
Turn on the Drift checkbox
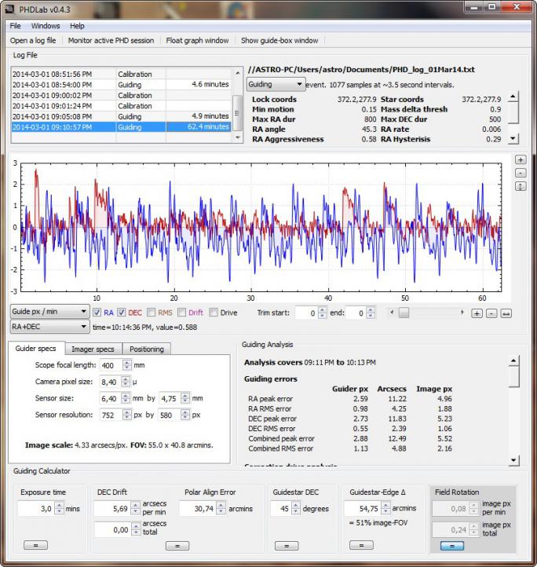point(182,313)
